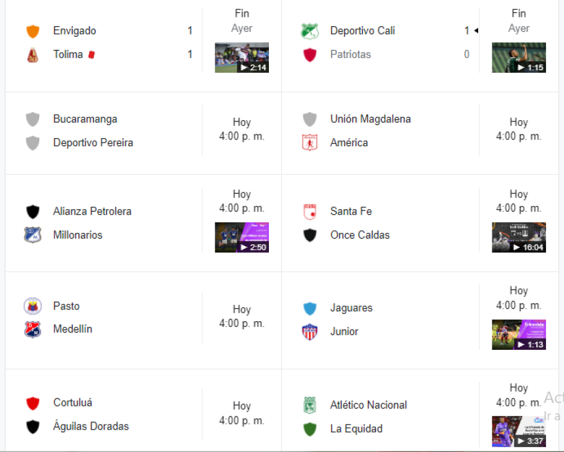This screenshot has width=564, height=452.
Task: Play the Envigado vs Tolima highlights video
Action: tap(242, 58)
